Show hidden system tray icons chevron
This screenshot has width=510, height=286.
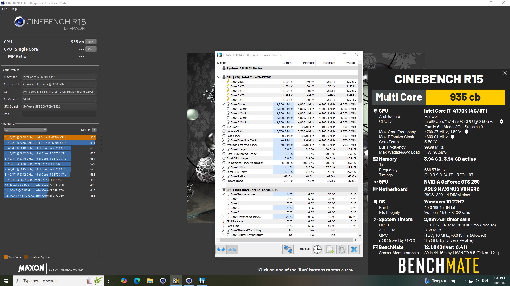[464, 281]
